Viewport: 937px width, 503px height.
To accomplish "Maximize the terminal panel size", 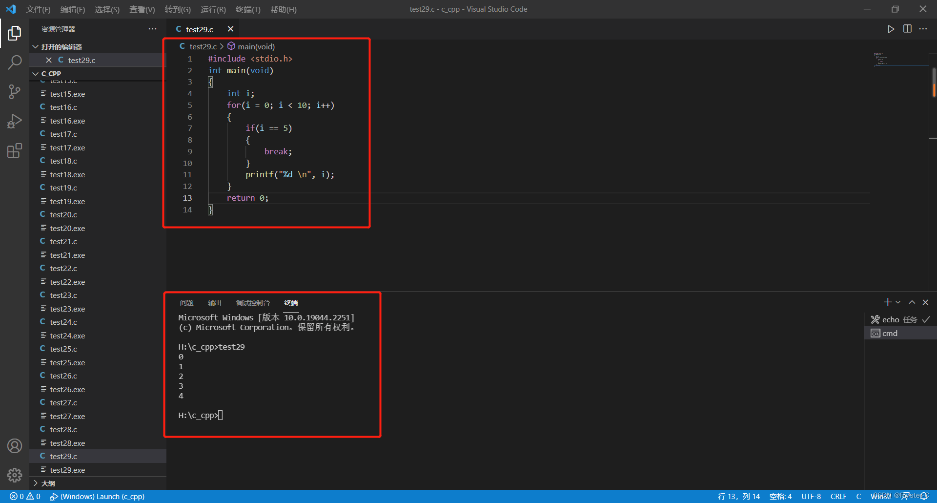I will point(912,302).
